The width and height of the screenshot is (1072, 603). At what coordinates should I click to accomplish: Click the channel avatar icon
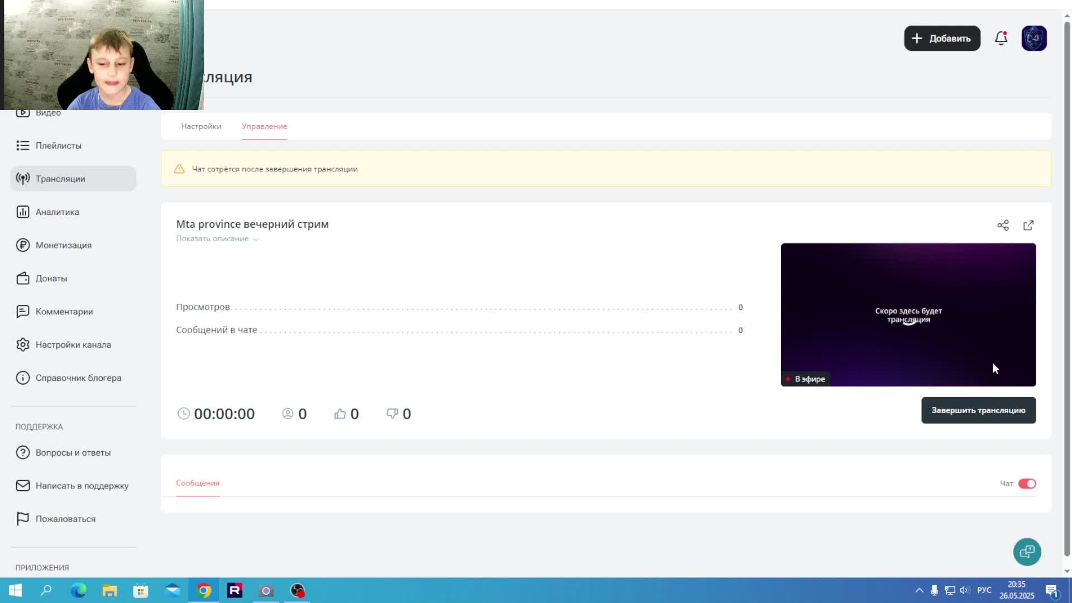(x=1034, y=39)
